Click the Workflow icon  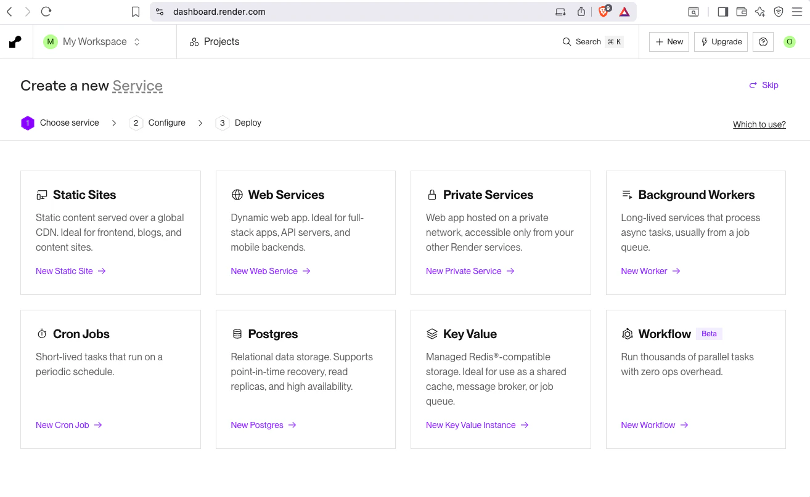[x=627, y=334]
